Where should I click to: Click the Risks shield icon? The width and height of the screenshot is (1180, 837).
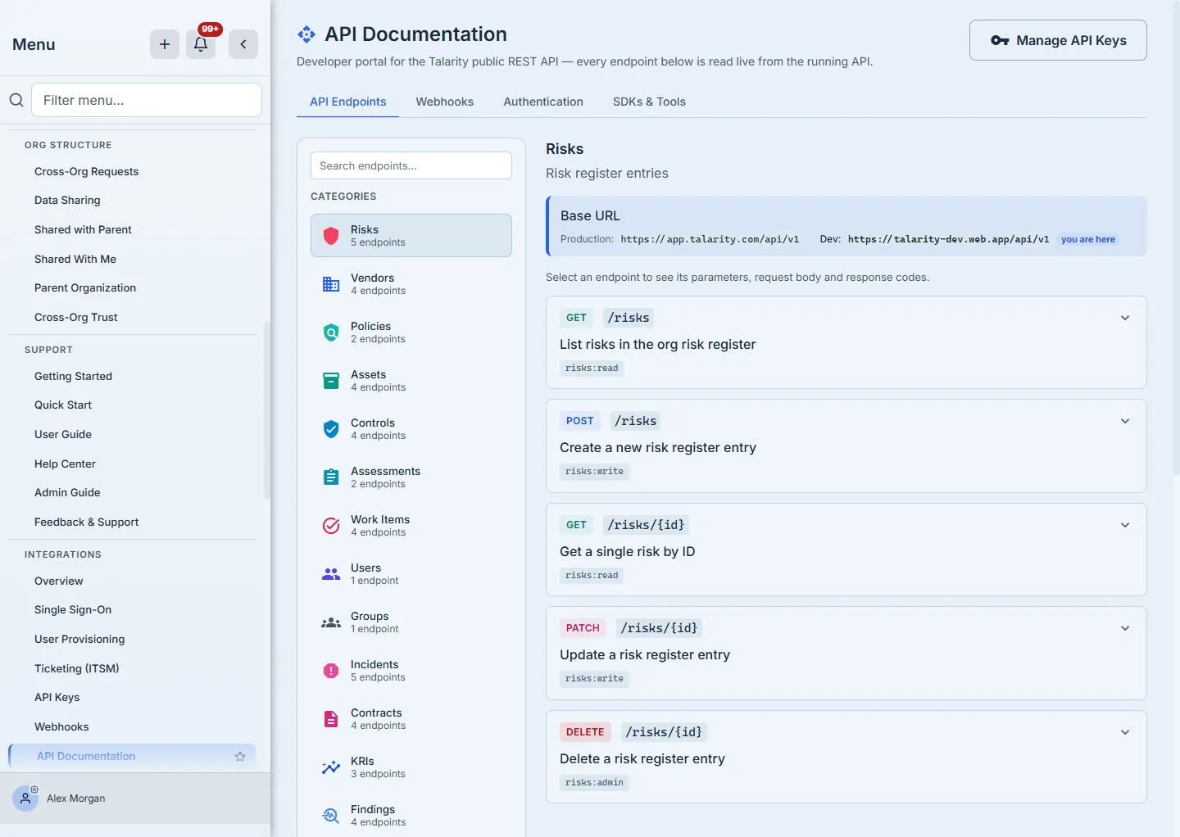[x=331, y=236]
